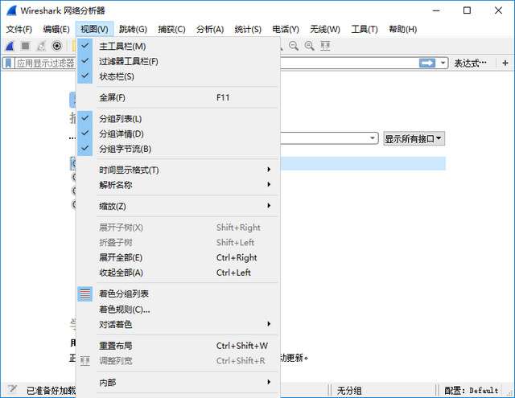Expand 内部 submenu
The height and width of the screenshot is (398, 515).
click(178, 382)
